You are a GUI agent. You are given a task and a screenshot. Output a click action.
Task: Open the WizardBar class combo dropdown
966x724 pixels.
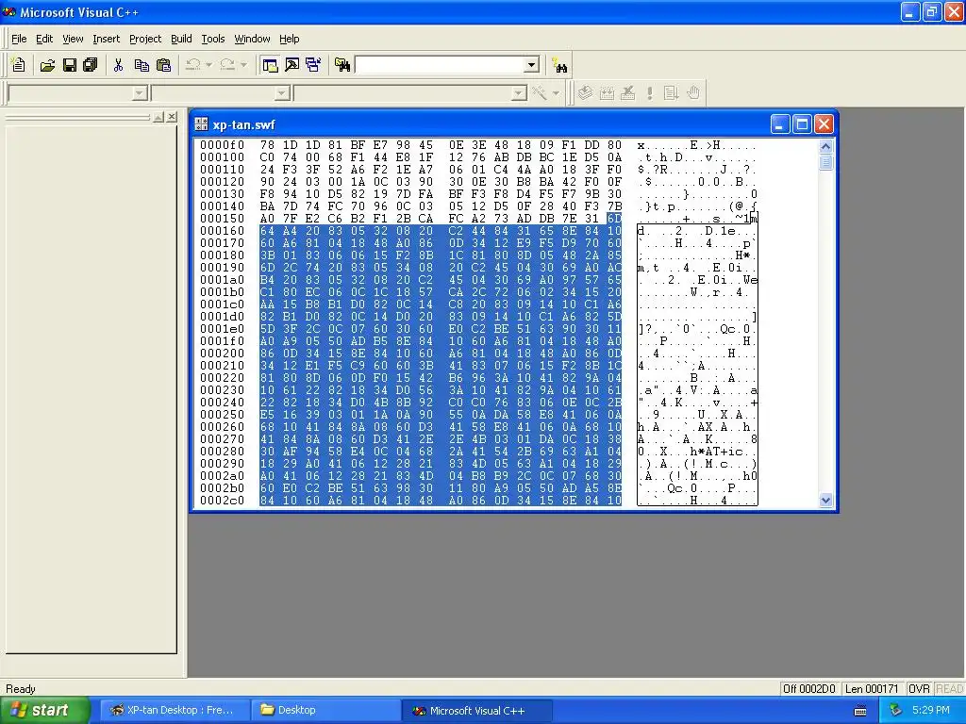[140, 93]
